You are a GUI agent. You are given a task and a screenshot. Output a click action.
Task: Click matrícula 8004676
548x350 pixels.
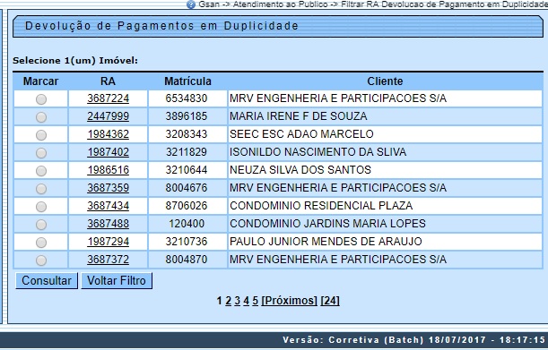pos(187,188)
